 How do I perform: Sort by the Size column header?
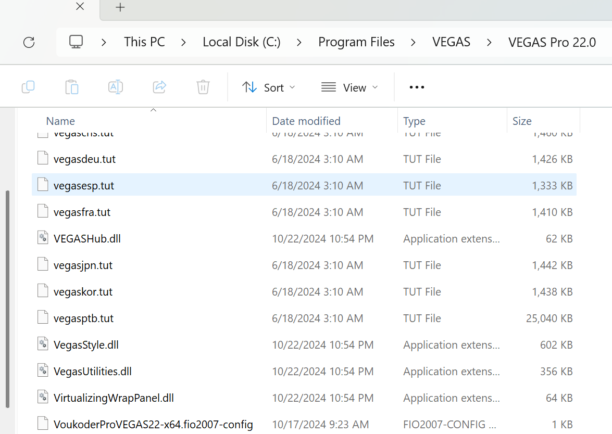pyautogui.click(x=522, y=121)
